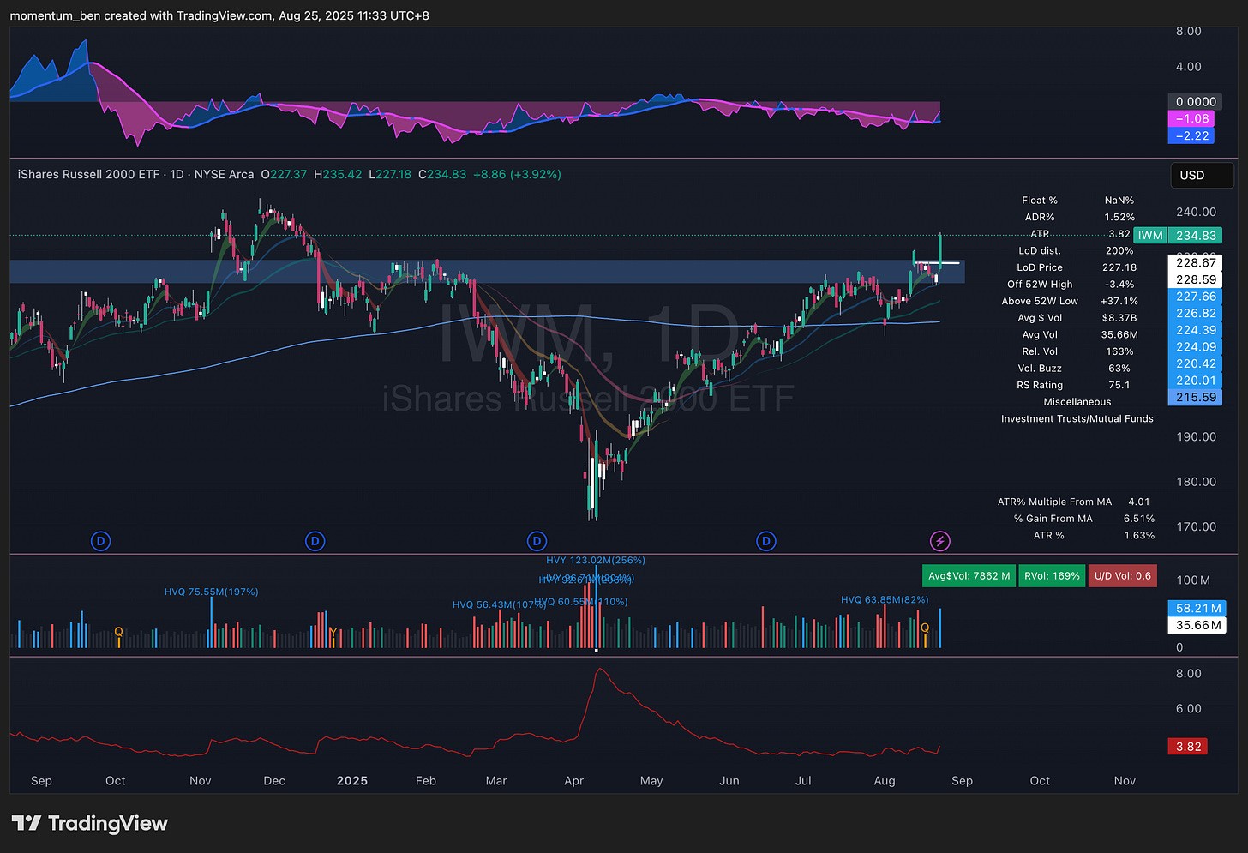
Task: Open the USD currency selector
Action: point(1202,175)
